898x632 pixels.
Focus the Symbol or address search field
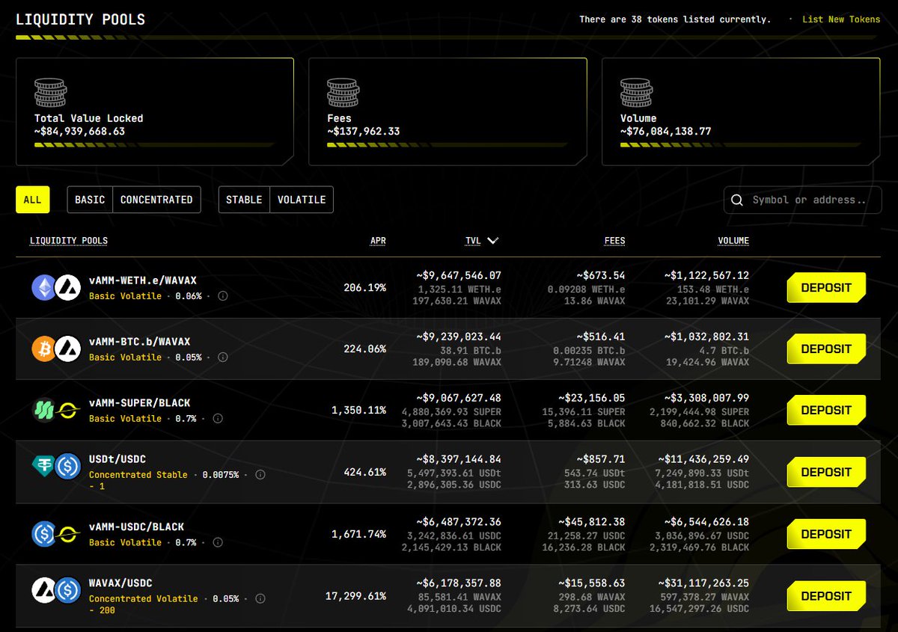(x=802, y=200)
